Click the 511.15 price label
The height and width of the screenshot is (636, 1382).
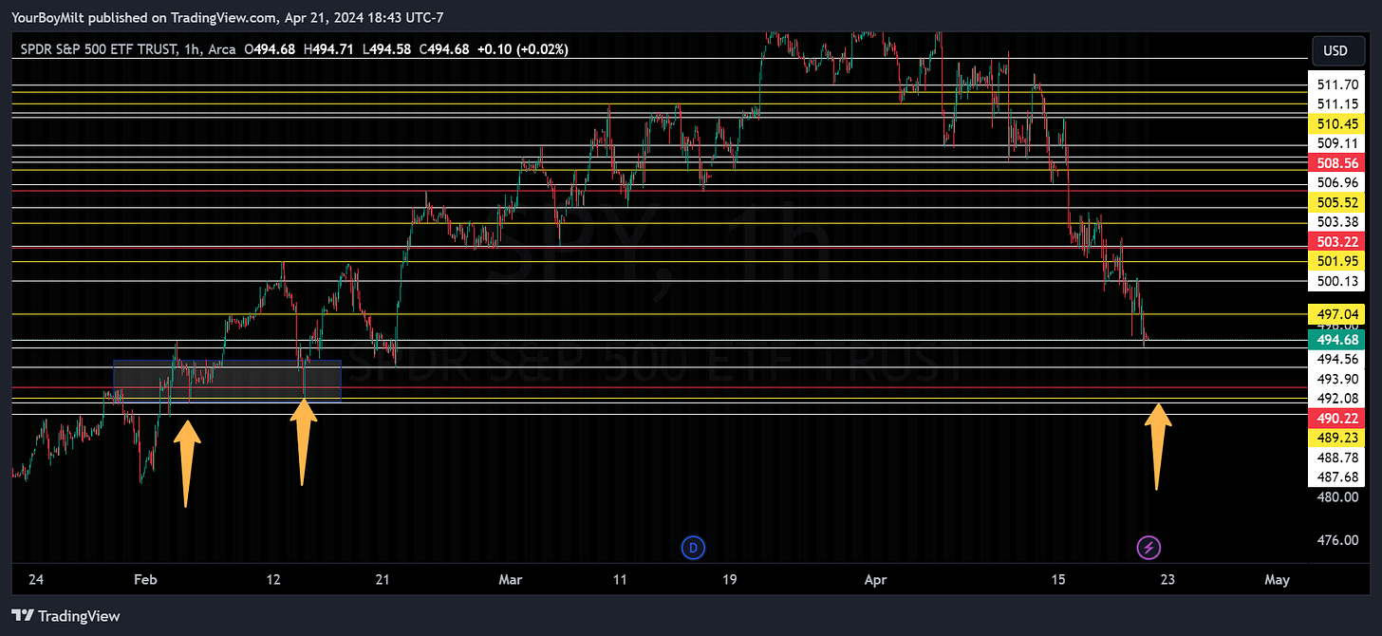click(x=1338, y=103)
